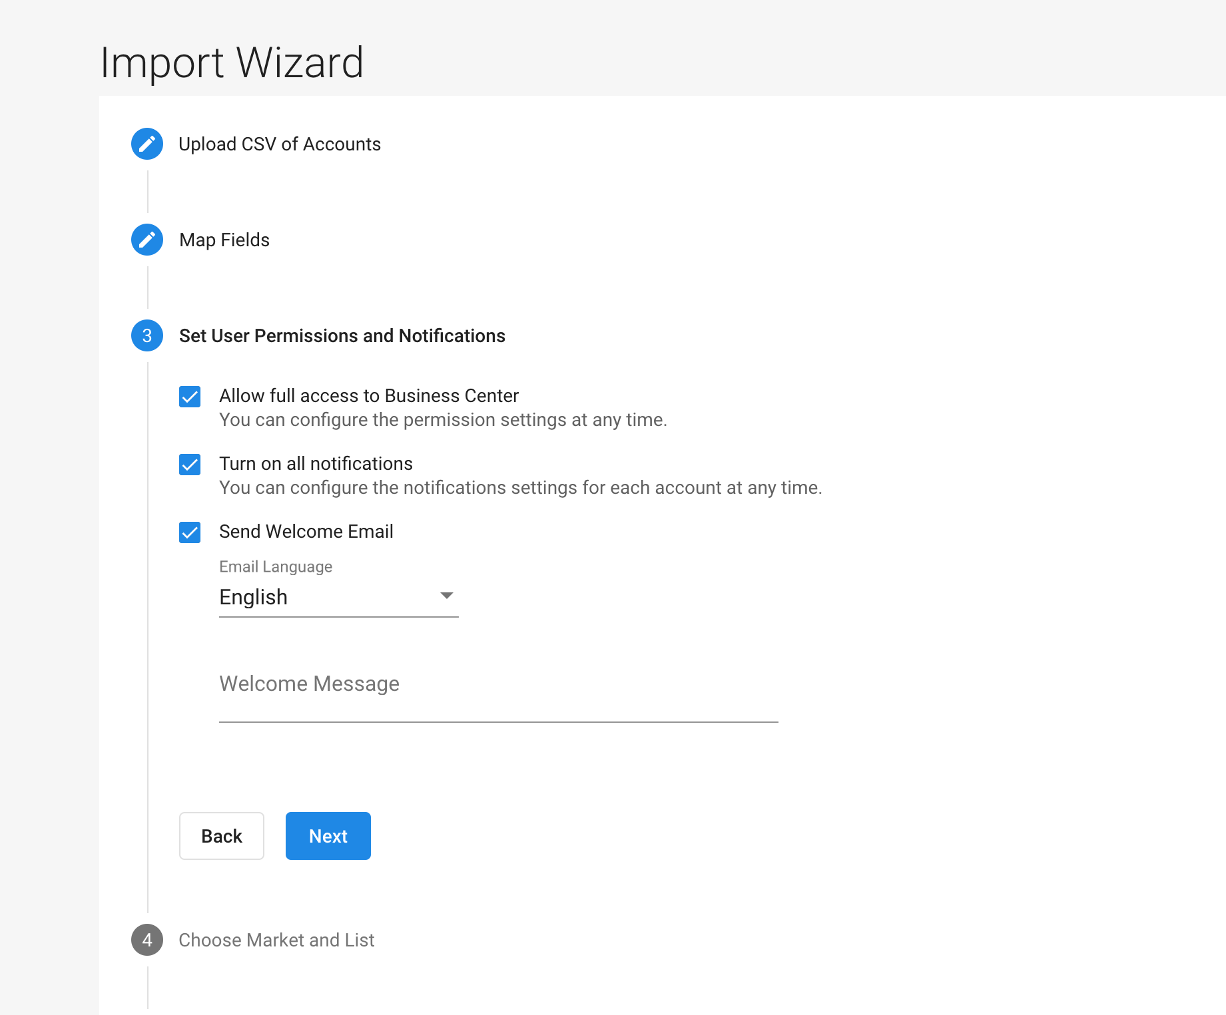
Task: Go to Choose Market and List step
Action: point(276,940)
